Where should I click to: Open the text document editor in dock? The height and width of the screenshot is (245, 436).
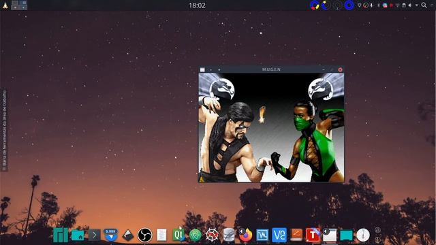[x=161, y=235]
